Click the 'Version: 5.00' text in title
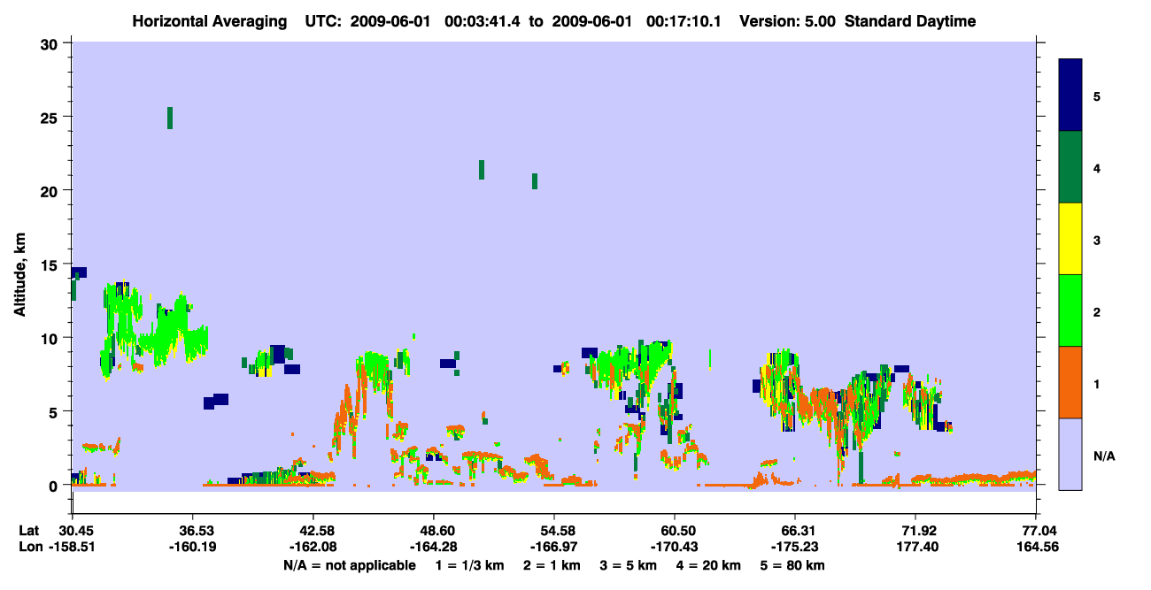 pos(787,21)
